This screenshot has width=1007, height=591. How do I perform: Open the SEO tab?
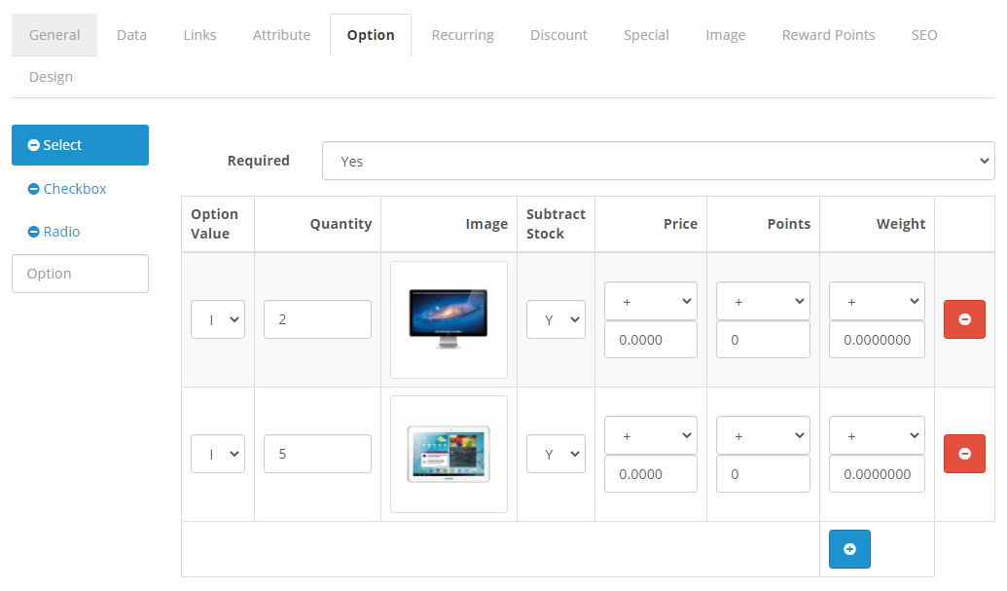tap(924, 35)
